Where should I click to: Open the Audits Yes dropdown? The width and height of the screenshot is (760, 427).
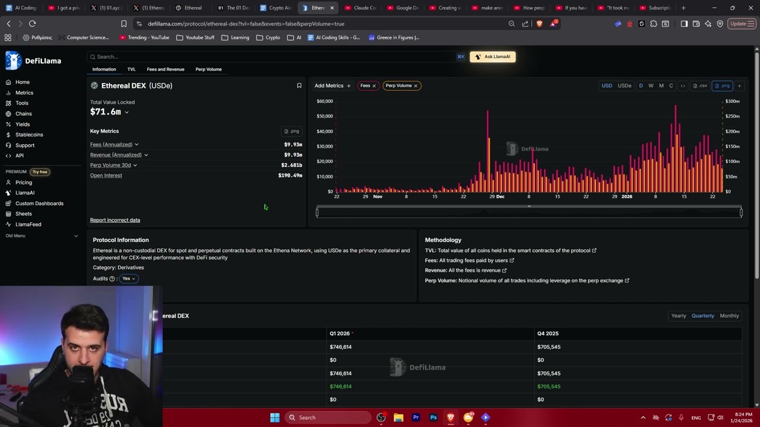coord(128,278)
